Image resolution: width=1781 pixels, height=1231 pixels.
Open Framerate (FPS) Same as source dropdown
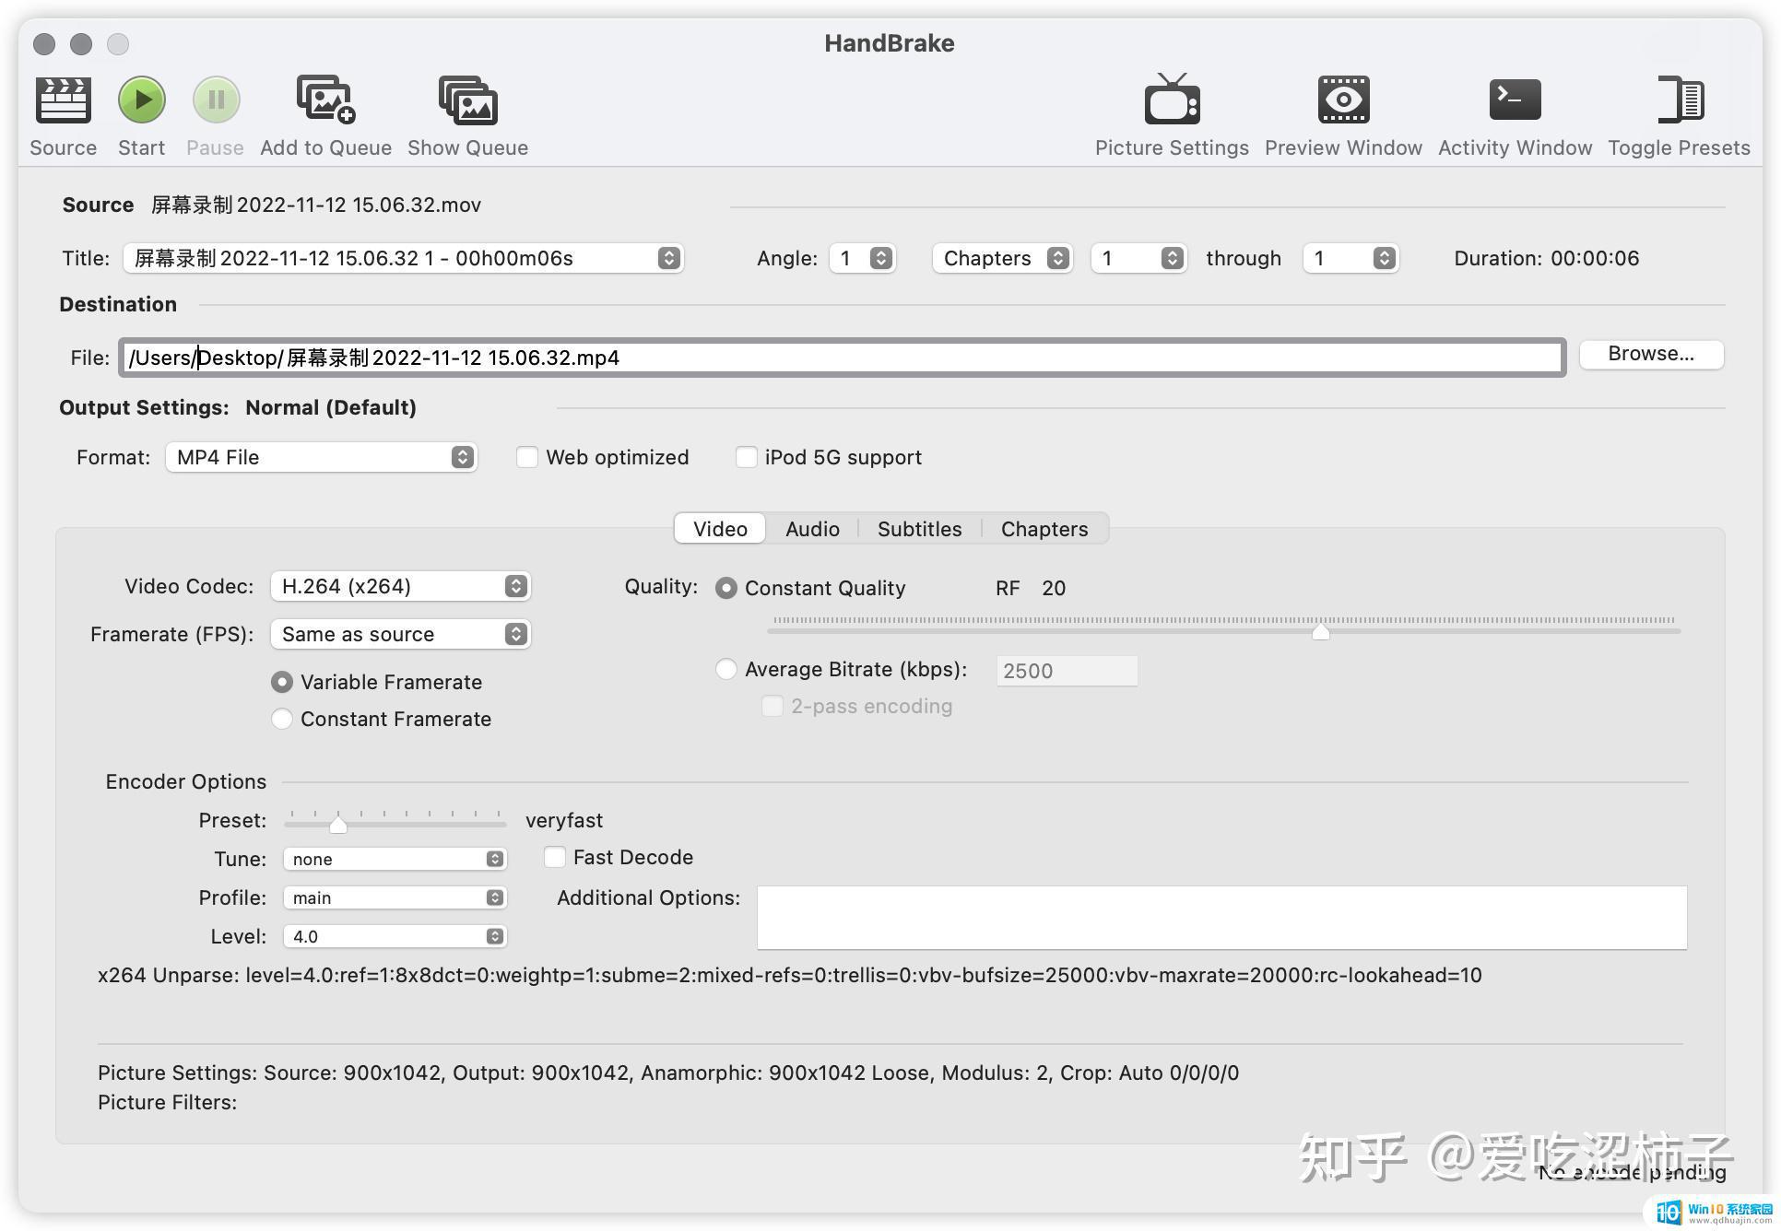click(400, 634)
